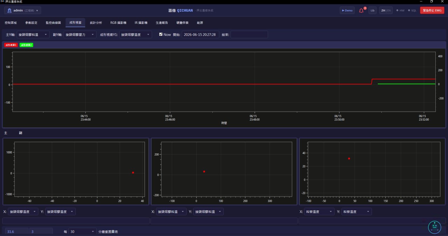
Task: Select the 料管溫度 X axis dropdown
Action: pyautogui.click(x=319, y=212)
